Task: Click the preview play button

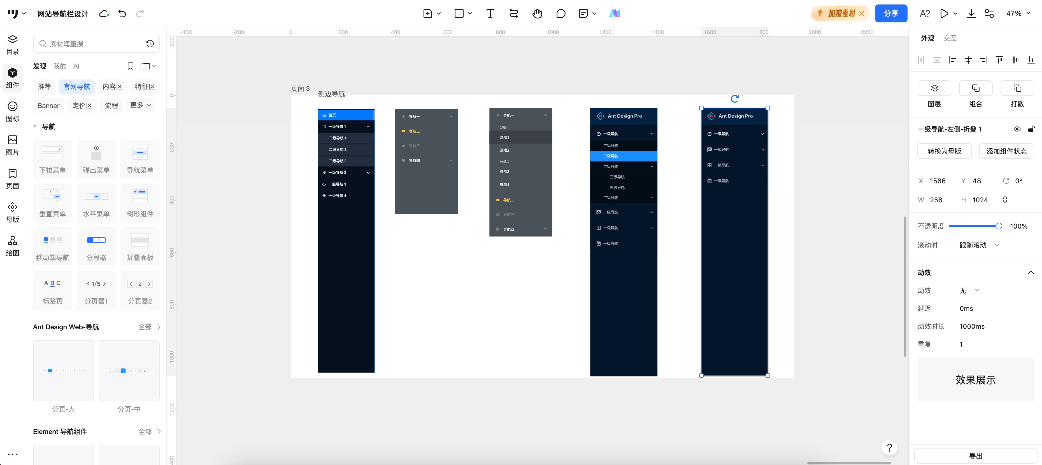Action: [x=944, y=13]
